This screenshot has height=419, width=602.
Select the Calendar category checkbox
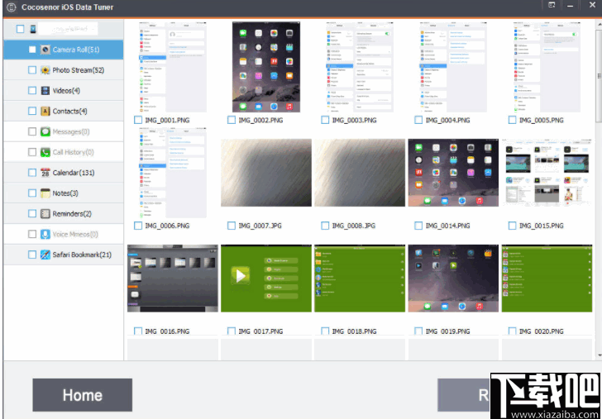click(x=32, y=173)
